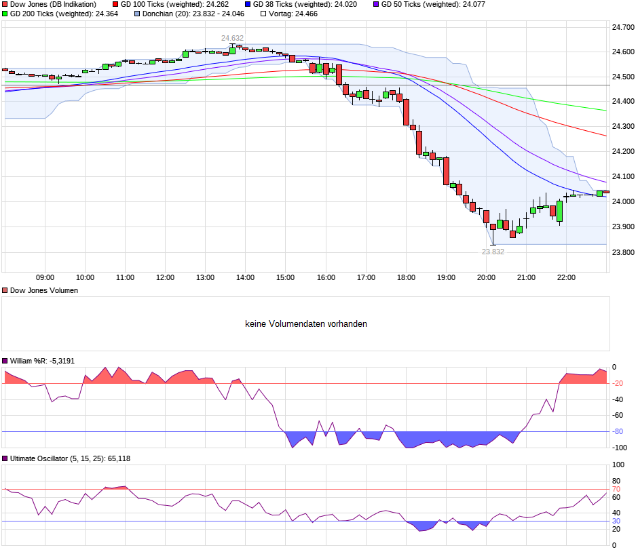Click the purple GD 50 Ticks swatch

tap(376, 5)
